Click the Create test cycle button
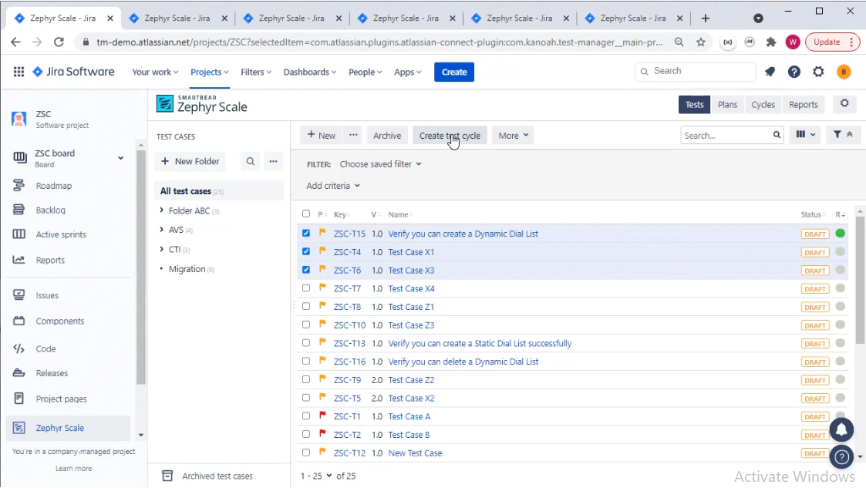 coord(450,135)
